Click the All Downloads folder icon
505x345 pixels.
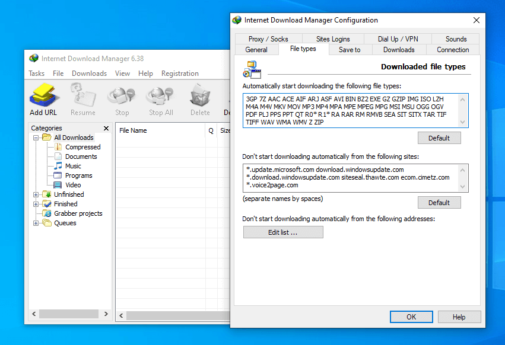47,138
